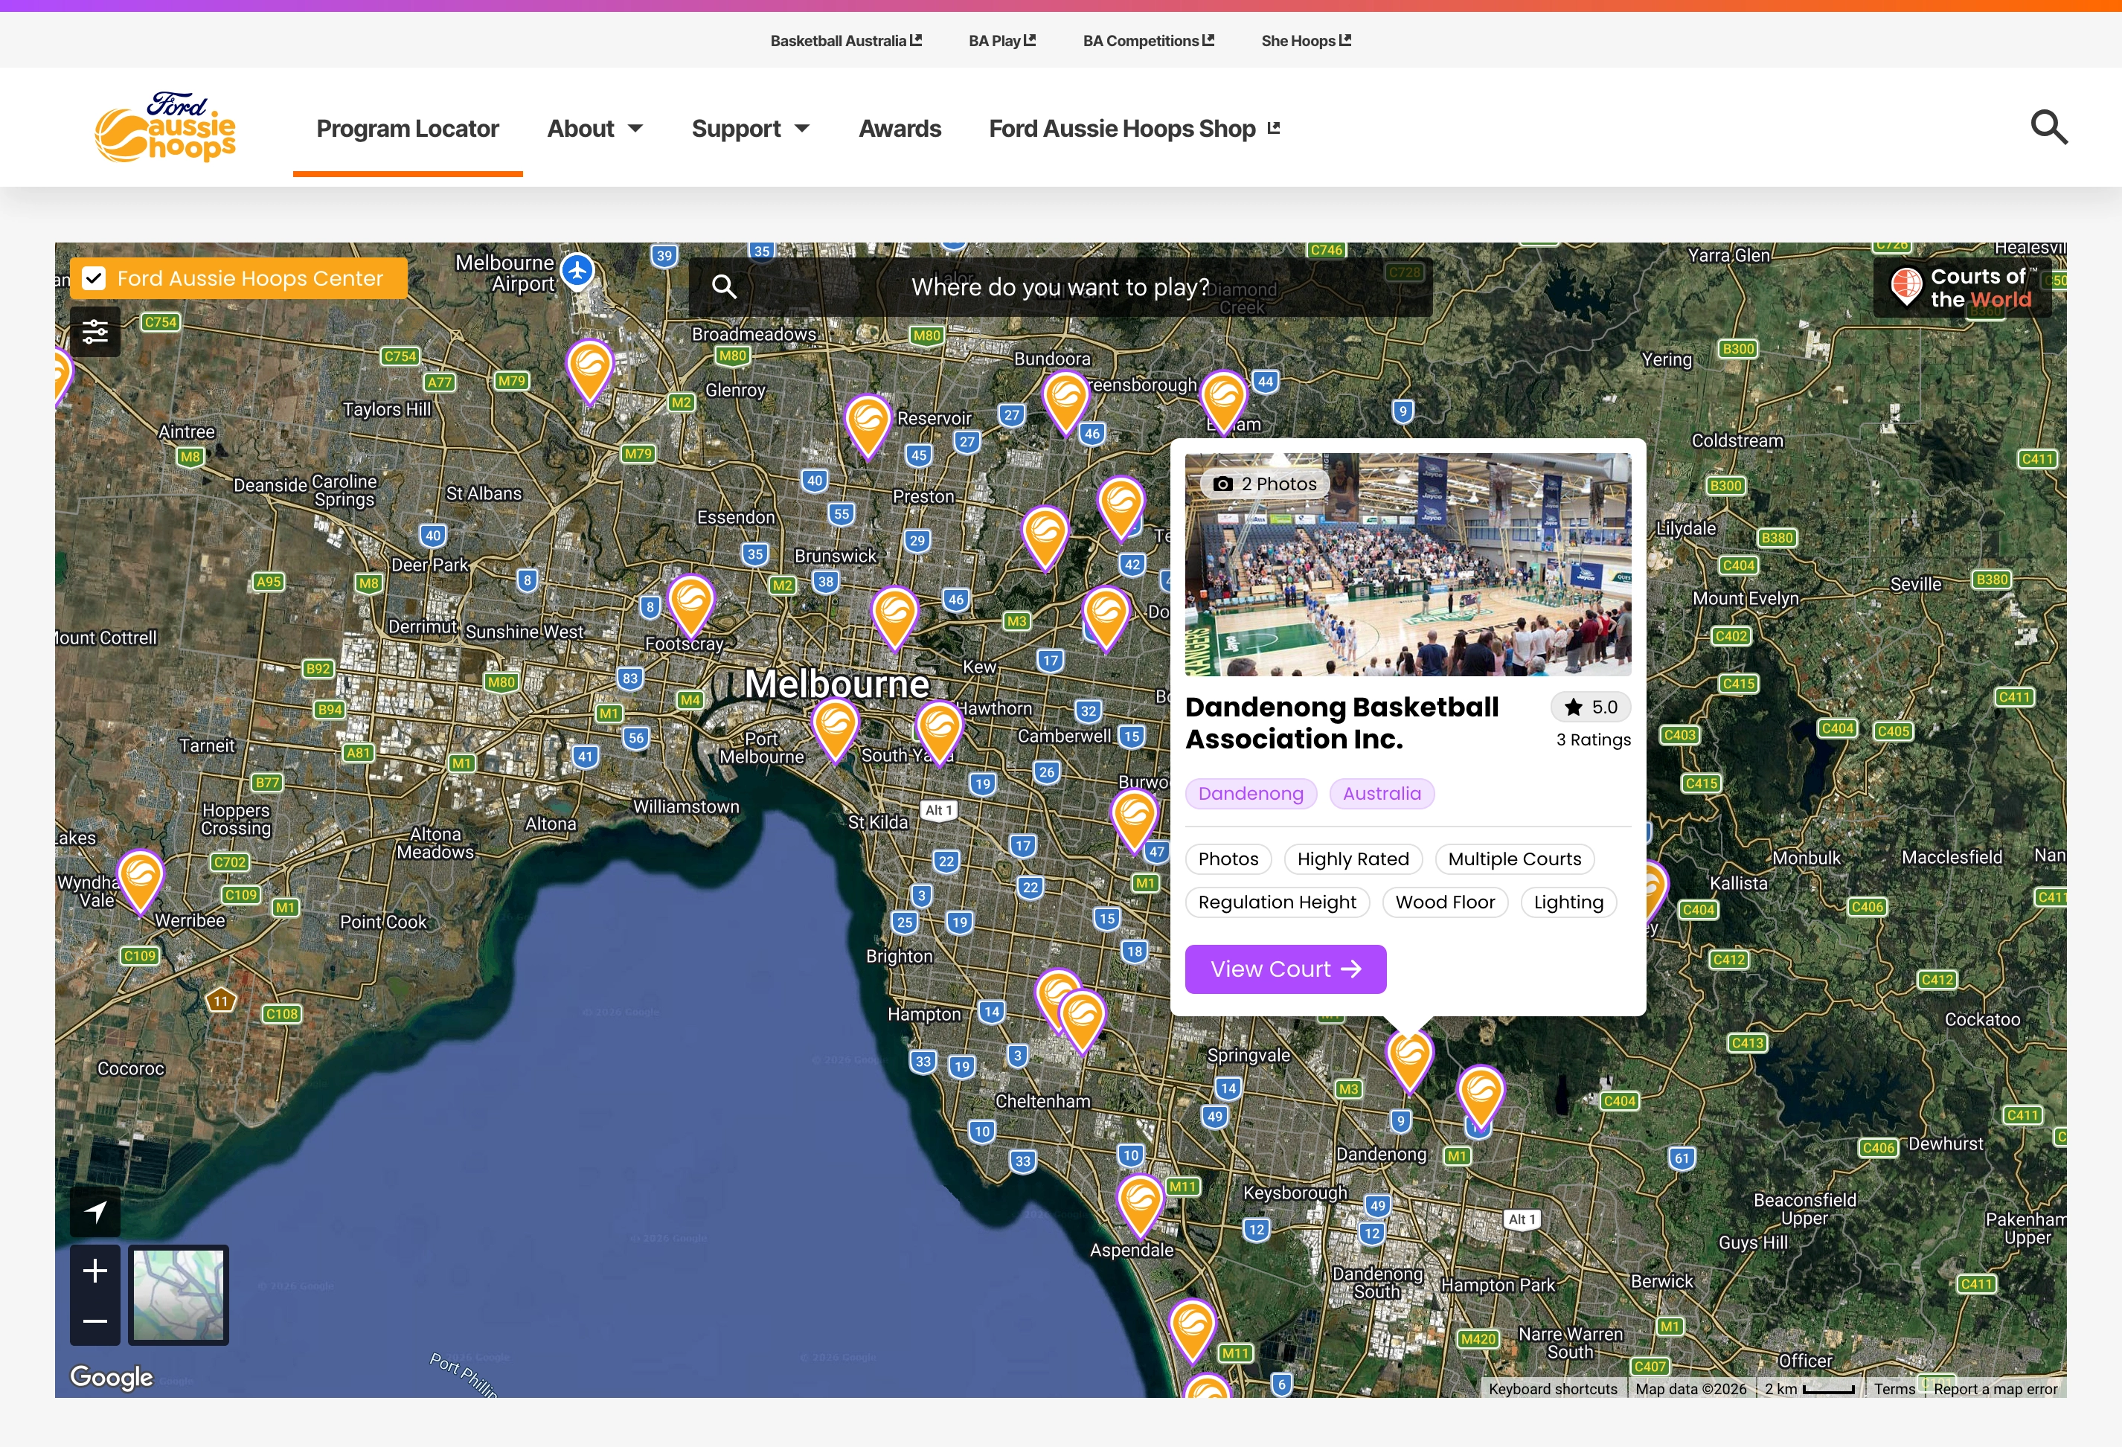Click the Melbourne Airport plane icon
Image resolution: width=2122 pixels, height=1447 pixels.
577,270
